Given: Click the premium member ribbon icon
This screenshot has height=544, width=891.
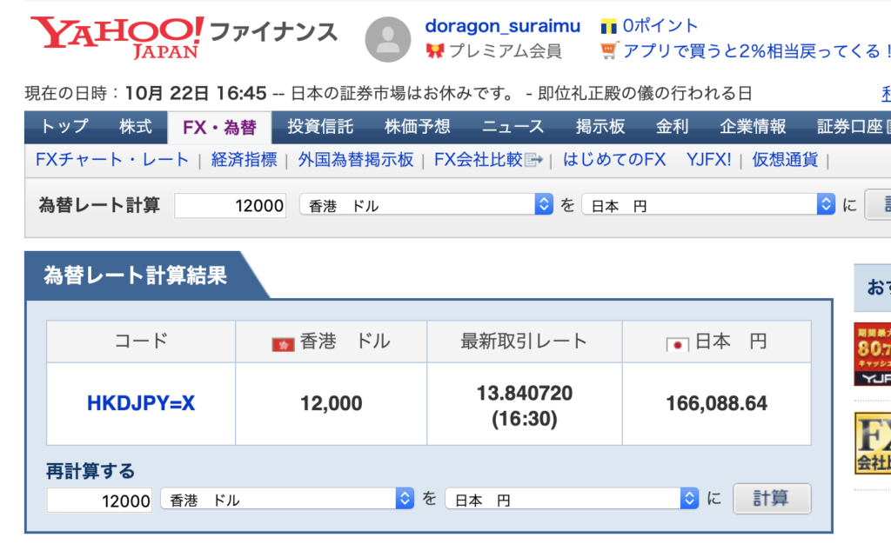Looking at the screenshot, I should [434, 51].
